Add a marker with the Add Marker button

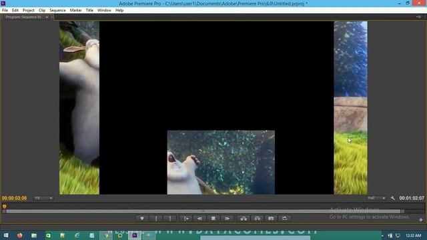tap(142, 219)
